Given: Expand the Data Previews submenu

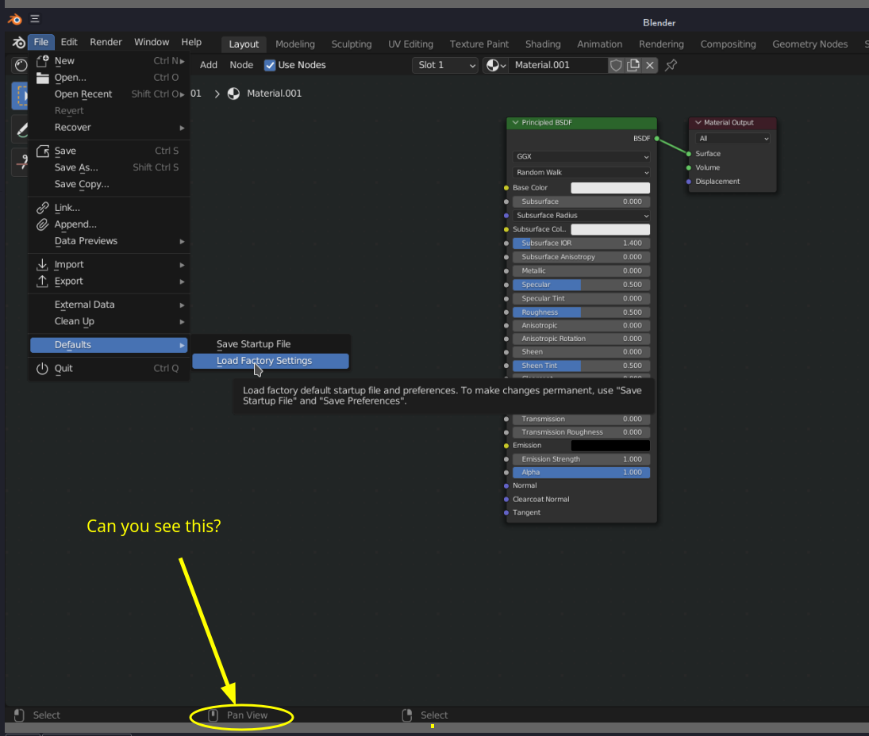Looking at the screenshot, I should 110,241.
